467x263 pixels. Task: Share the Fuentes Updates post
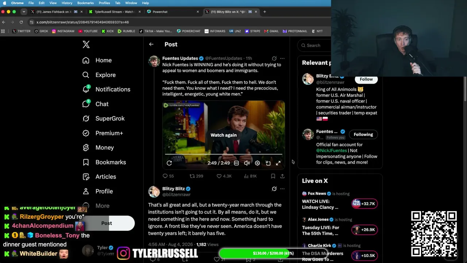(282, 176)
